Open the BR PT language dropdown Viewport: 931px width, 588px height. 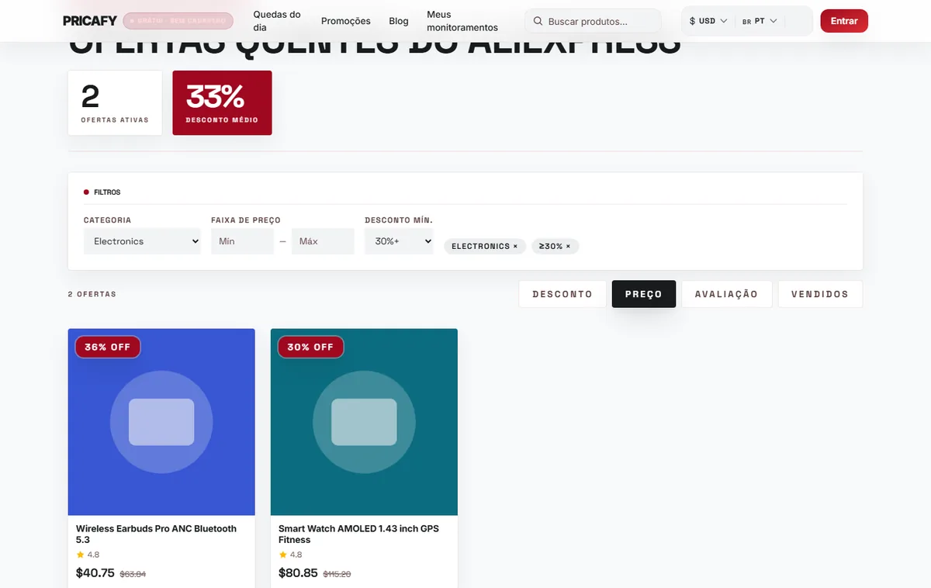coord(760,21)
